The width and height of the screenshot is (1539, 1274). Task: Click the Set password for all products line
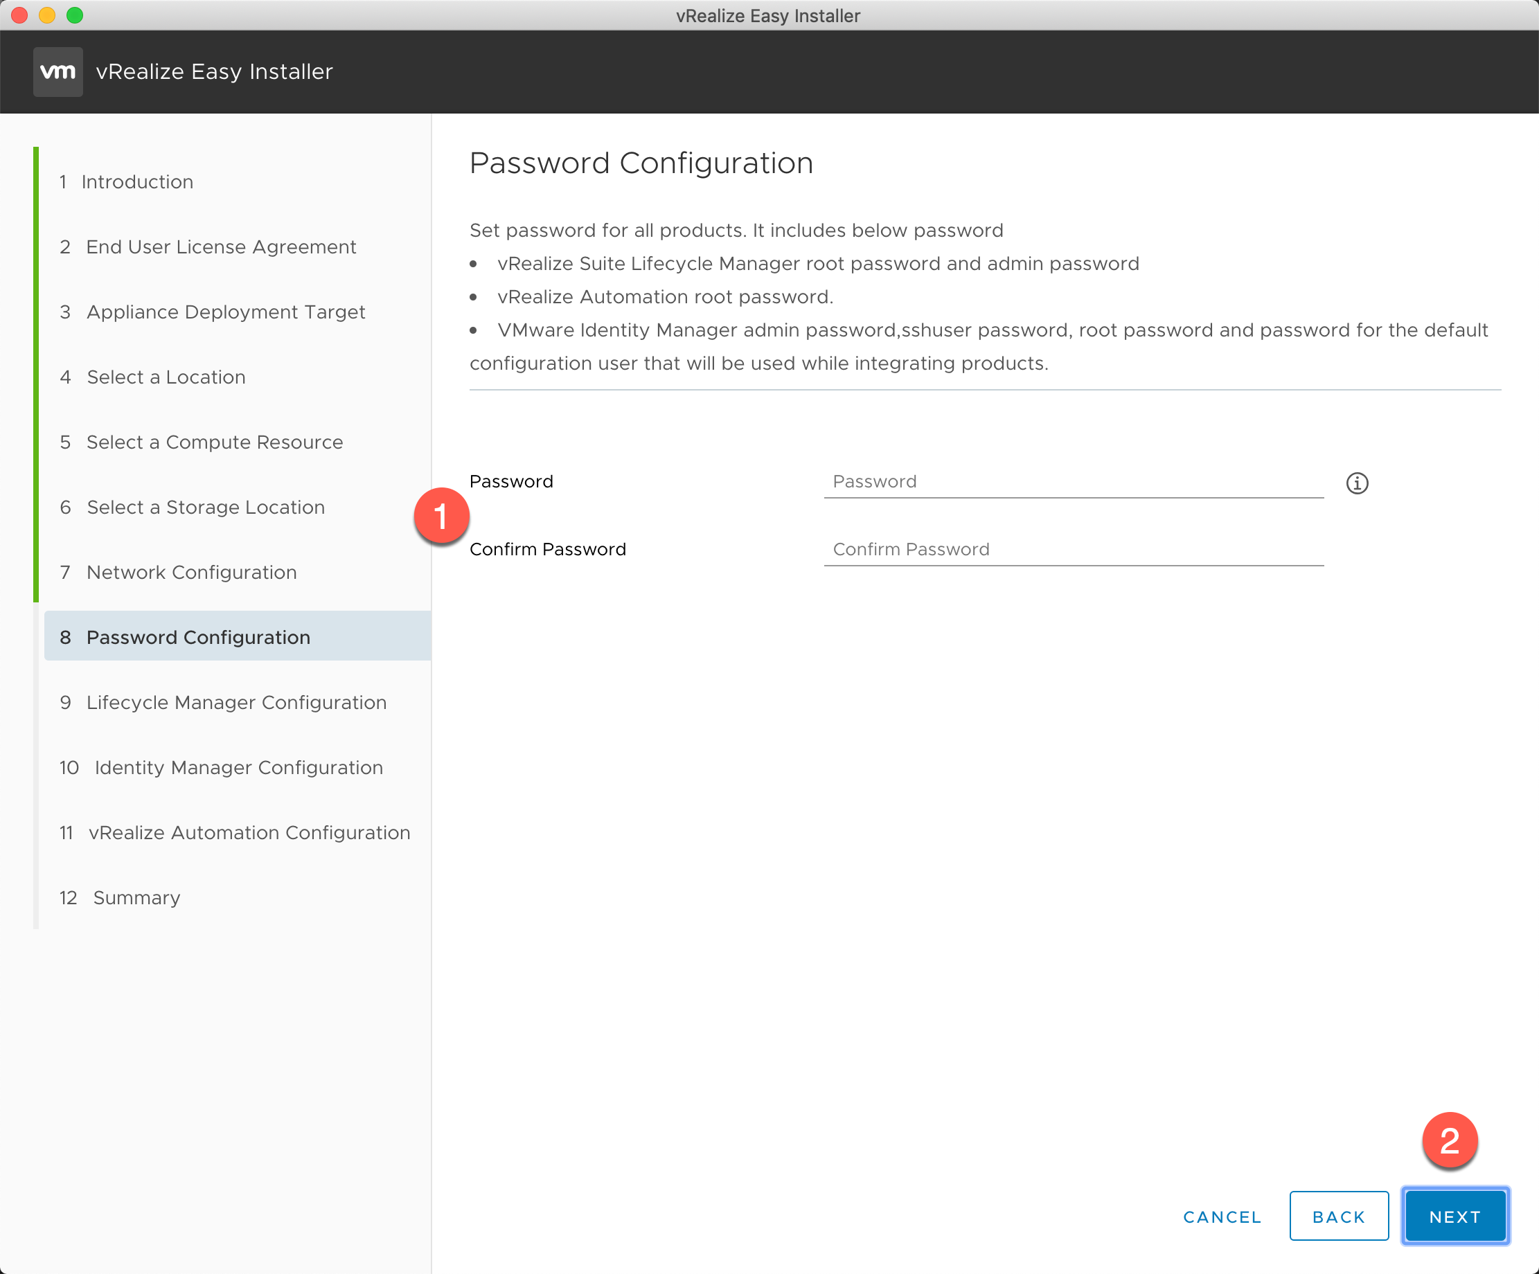[x=736, y=230]
